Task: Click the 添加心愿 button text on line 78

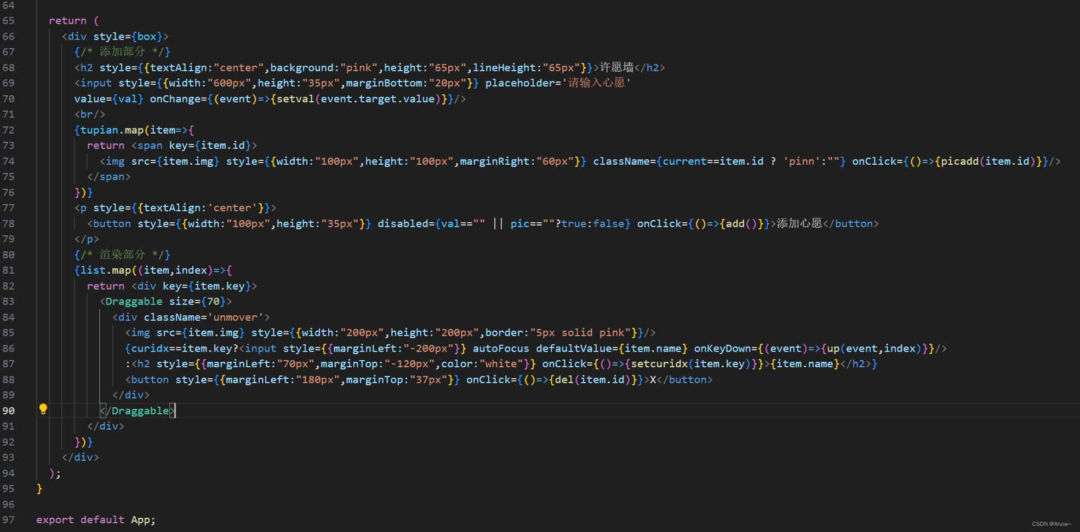Action: coord(799,223)
